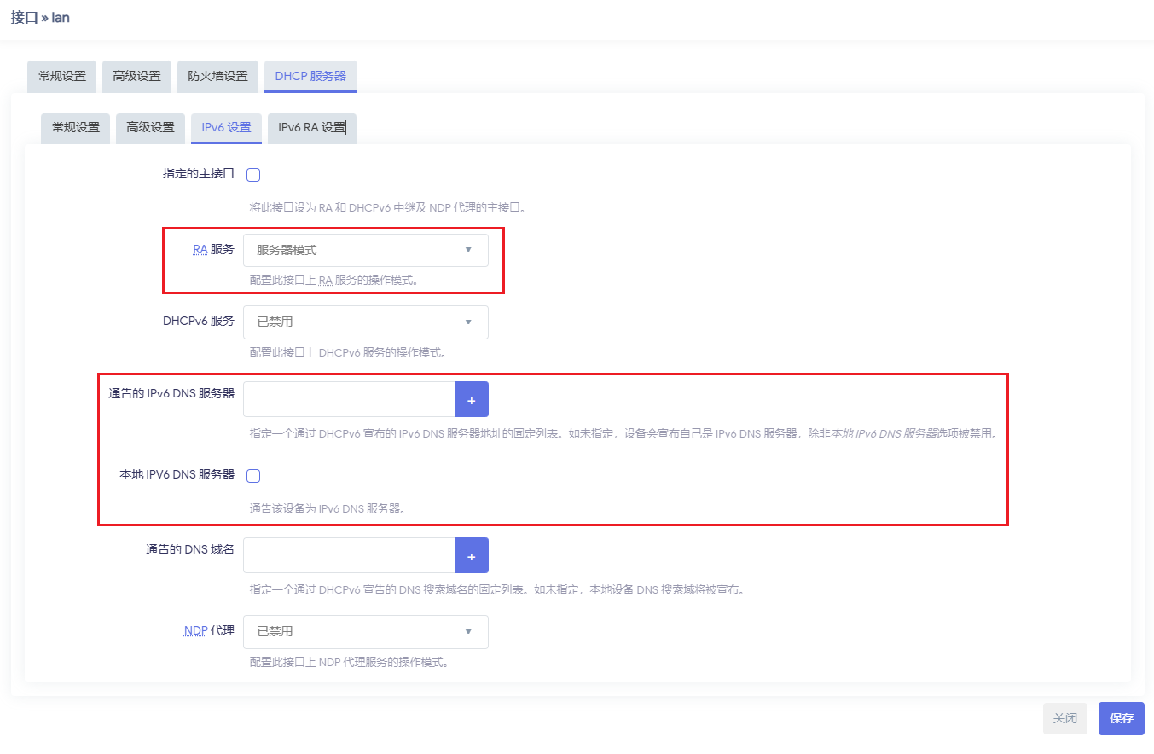
Task: Toggle 指定的主接口 off after review
Action: pyautogui.click(x=252, y=174)
